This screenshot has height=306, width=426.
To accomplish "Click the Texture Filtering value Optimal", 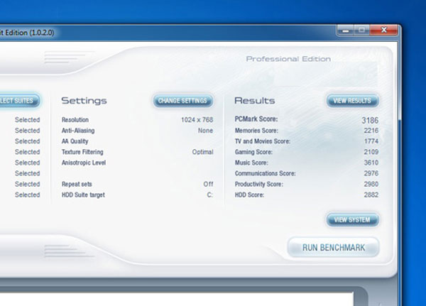I will [x=202, y=152].
